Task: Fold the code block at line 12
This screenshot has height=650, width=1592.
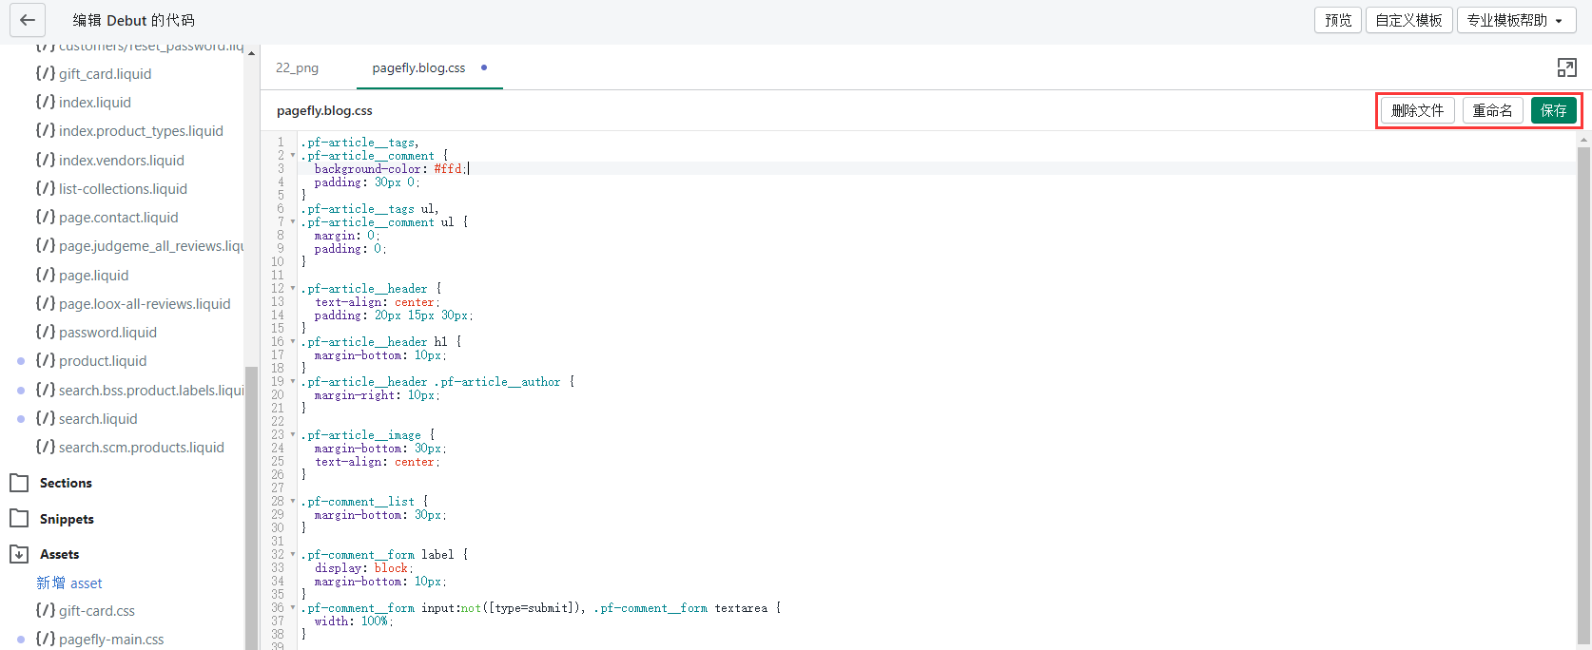Action: (293, 289)
